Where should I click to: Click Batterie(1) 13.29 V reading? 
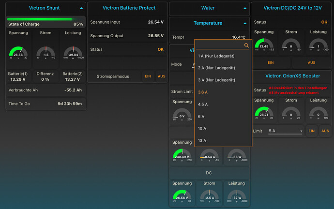click(x=18, y=76)
